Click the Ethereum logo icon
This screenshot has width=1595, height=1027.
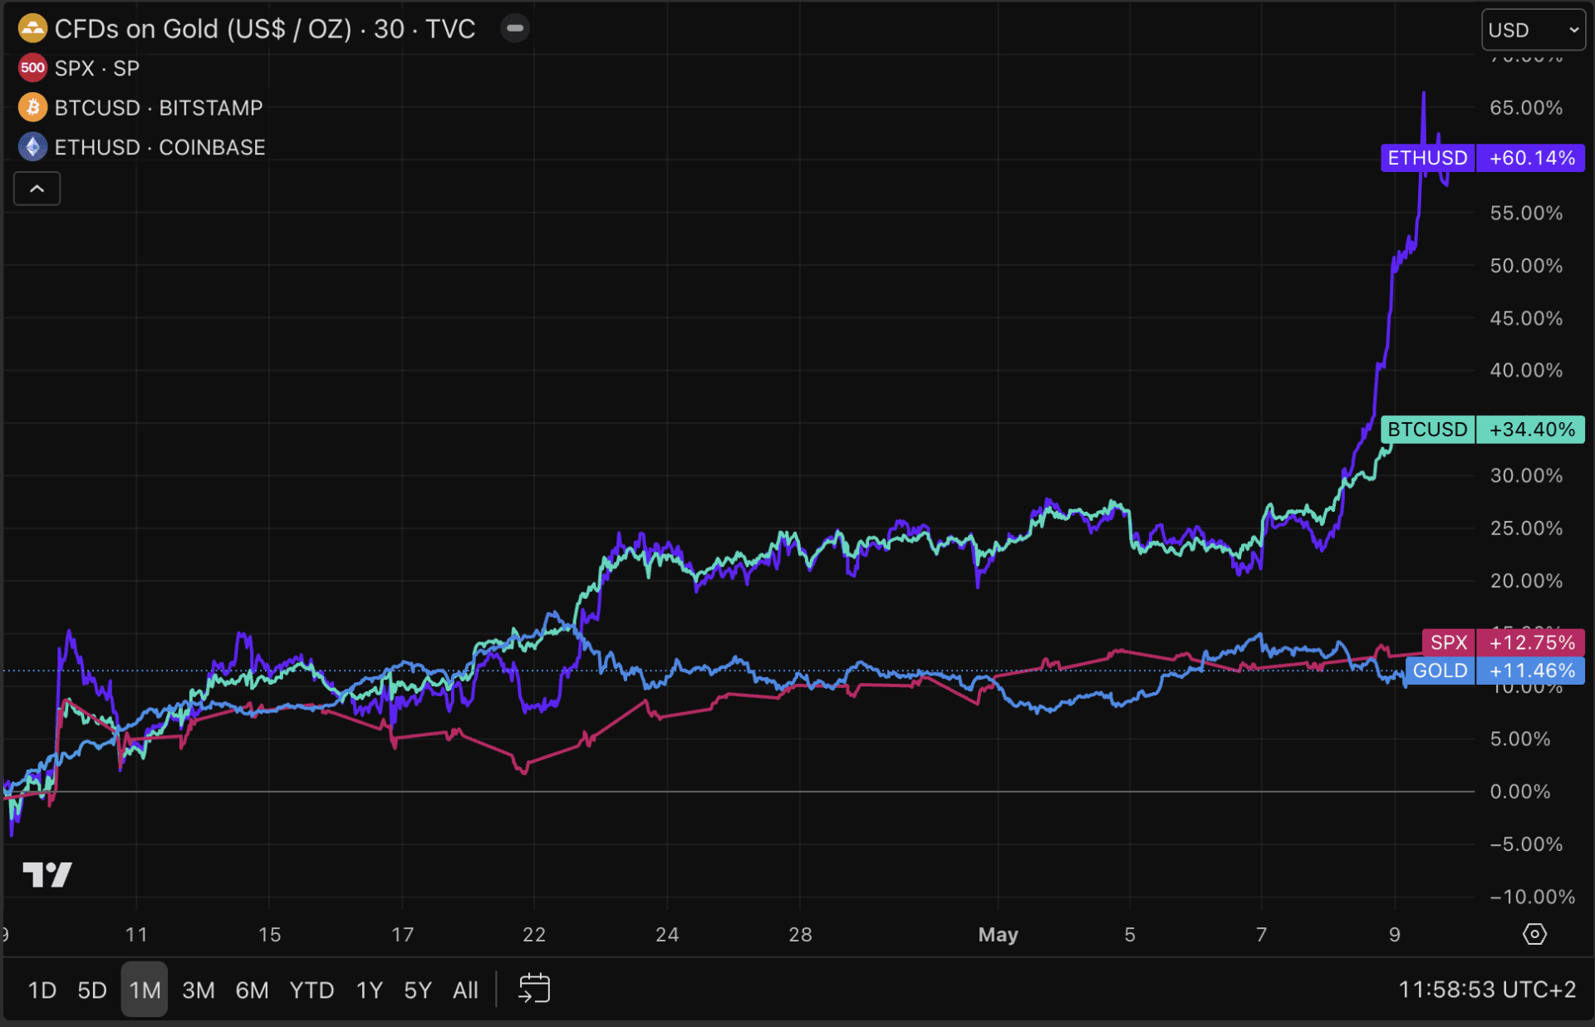pyautogui.click(x=32, y=147)
